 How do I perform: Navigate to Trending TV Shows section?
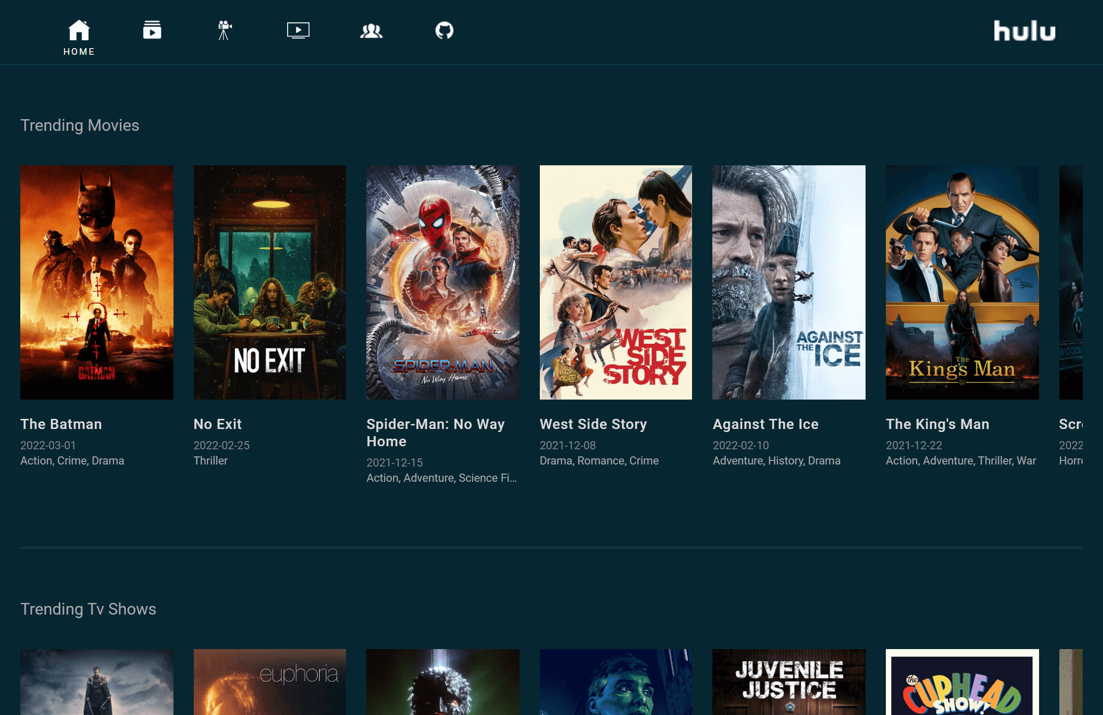tap(88, 608)
